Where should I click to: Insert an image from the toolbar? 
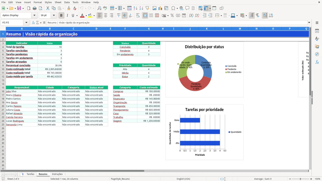coord(154,8)
